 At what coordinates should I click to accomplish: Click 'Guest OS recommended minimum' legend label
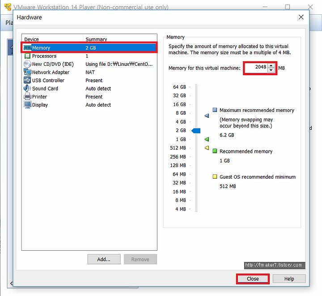tap(258, 177)
